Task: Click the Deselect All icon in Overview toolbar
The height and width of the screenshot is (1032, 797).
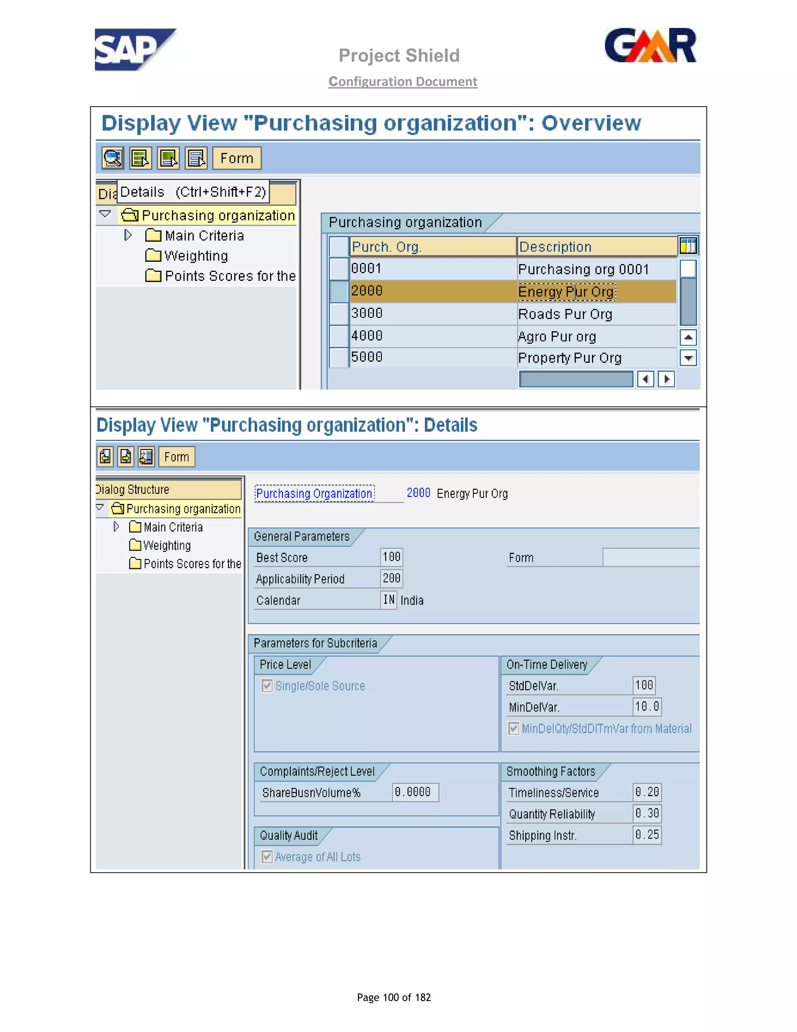Action: point(197,158)
